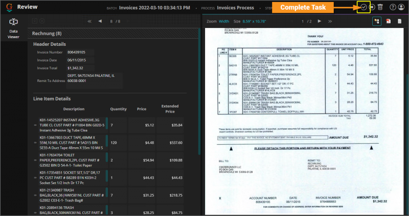Click the Complete Task checkmark icon
The image size is (409, 216).
pyautogui.click(x=363, y=7)
